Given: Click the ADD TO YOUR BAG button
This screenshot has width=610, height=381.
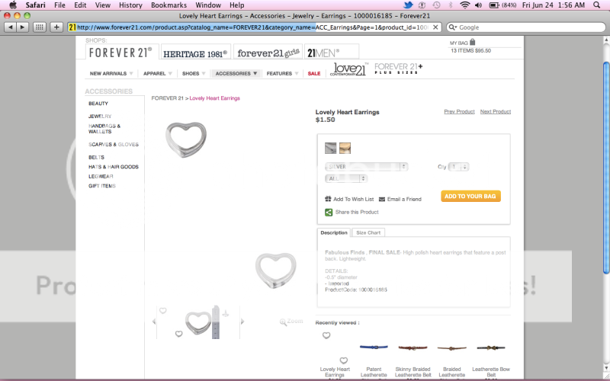Looking at the screenshot, I should coord(470,196).
